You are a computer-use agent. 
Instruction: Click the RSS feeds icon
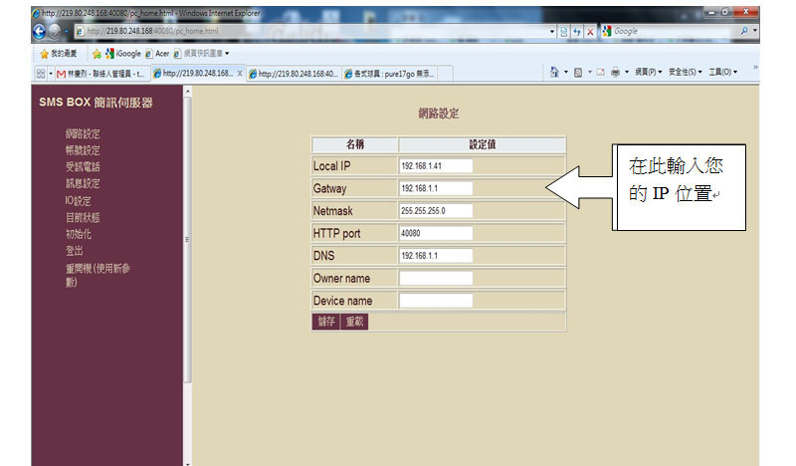point(578,72)
